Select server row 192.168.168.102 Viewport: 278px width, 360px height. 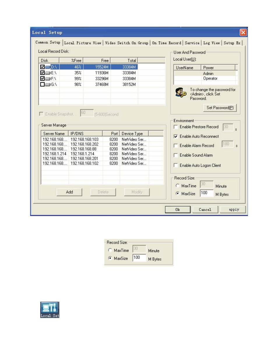click(x=102, y=164)
